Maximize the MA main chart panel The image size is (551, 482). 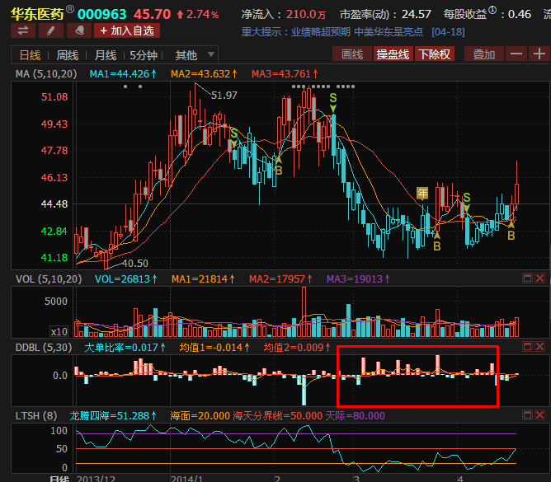(527, 74)
